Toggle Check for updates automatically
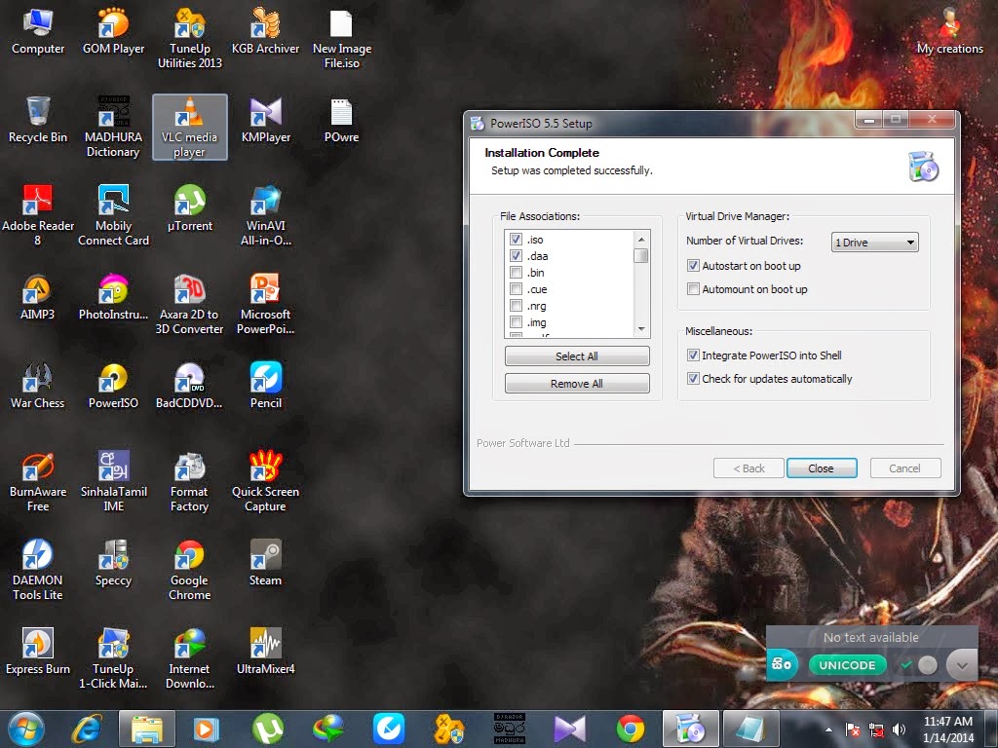Image resolution: width=998 pixels, height=748 pixels. [693, 379]
